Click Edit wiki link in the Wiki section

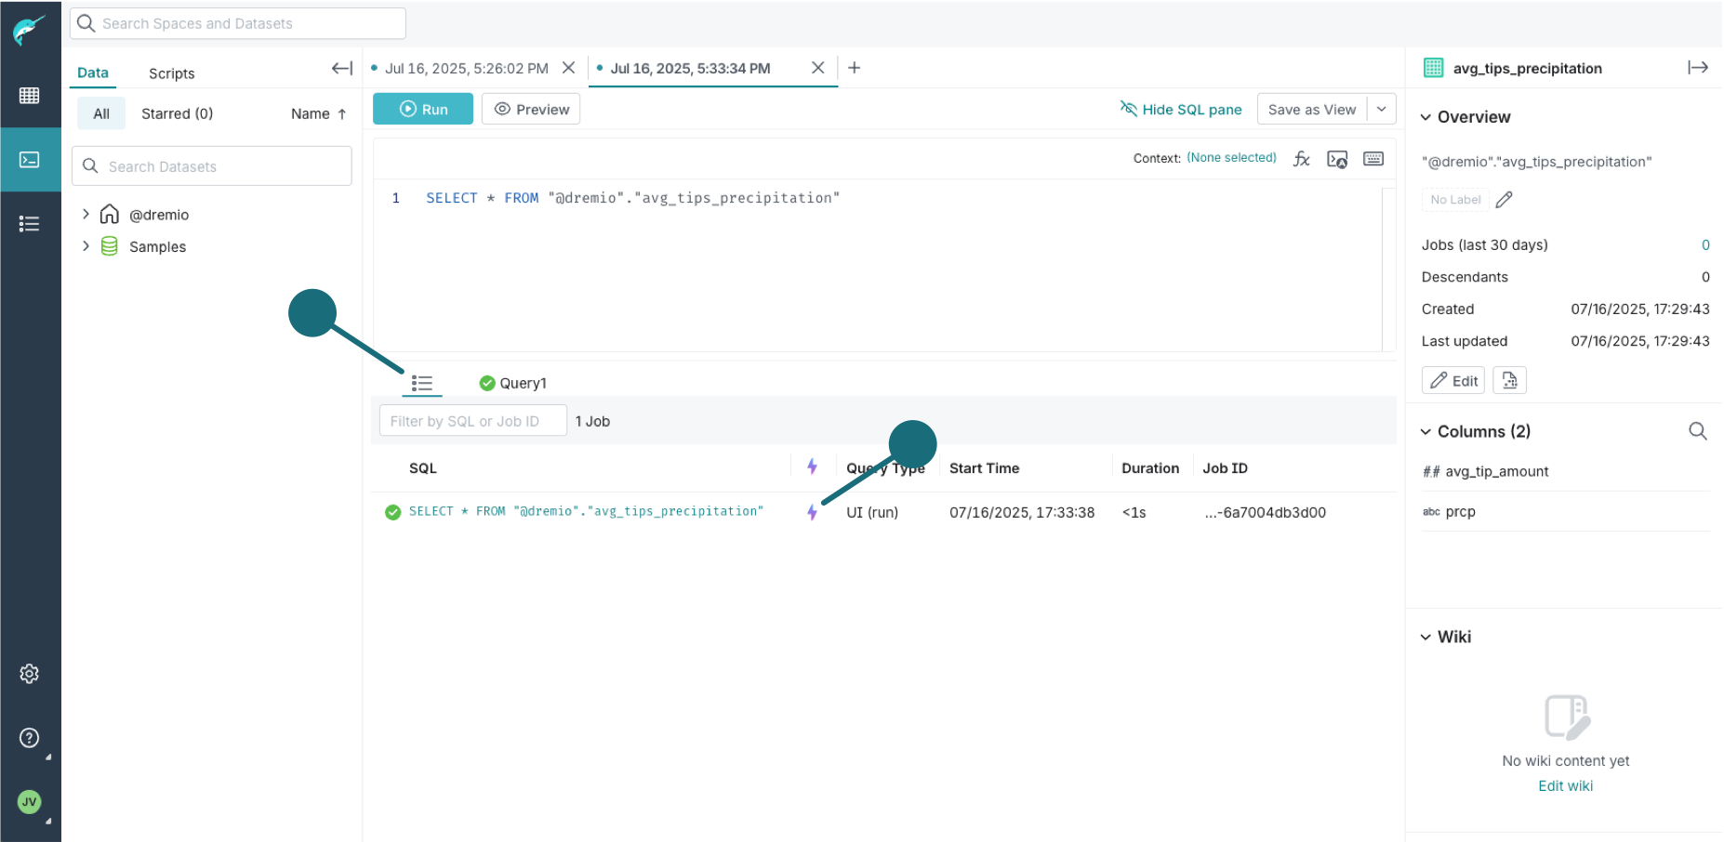[x=1565, y=785]
